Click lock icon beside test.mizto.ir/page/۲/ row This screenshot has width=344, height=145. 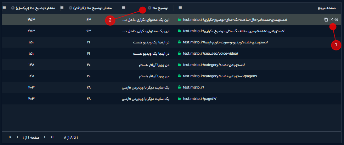[179, 99]
